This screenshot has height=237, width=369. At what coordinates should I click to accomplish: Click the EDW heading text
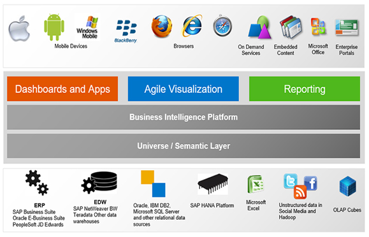tap(100, 202)
